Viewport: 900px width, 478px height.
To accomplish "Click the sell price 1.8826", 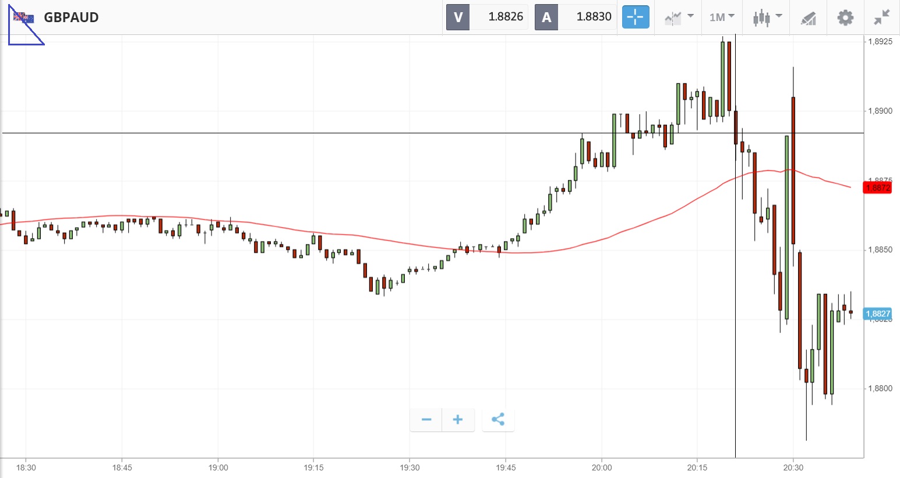I will coord(505,17).
